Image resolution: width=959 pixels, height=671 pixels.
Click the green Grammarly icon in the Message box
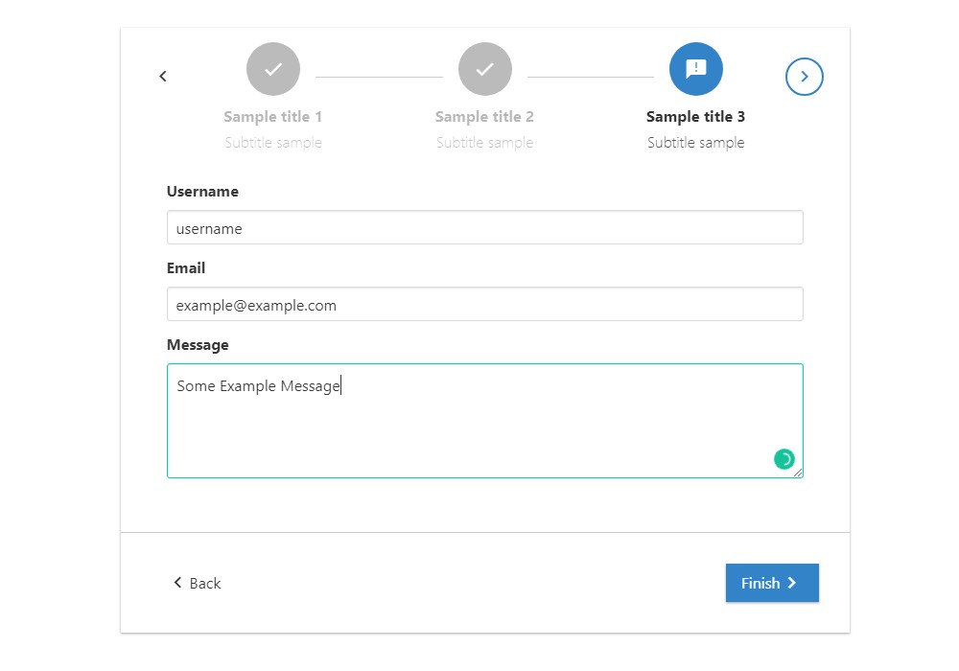pos(784,459)
